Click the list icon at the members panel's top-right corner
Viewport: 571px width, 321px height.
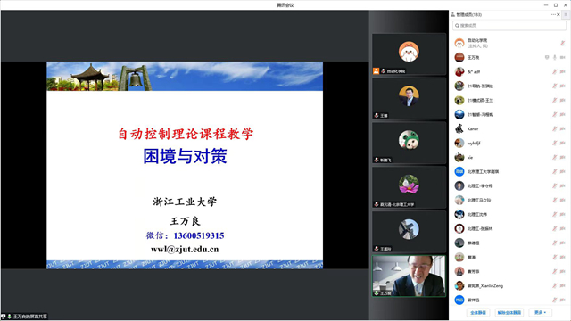566,14
